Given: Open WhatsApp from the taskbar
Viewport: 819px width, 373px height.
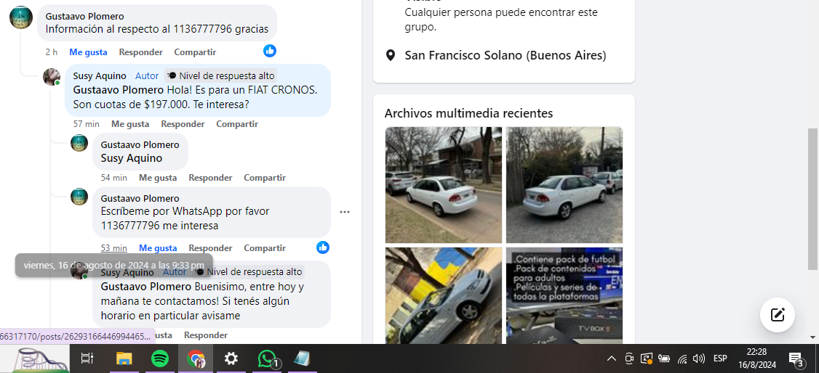Looking at the screenshot, I should pyautogui.click(x=268, y=358).
